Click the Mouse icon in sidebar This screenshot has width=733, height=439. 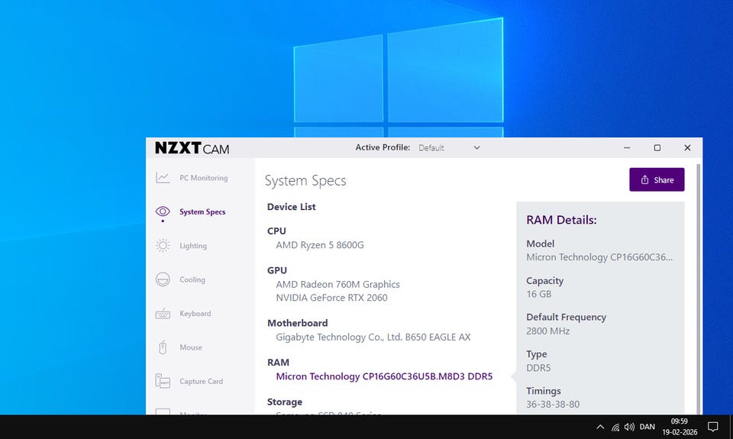163,347
